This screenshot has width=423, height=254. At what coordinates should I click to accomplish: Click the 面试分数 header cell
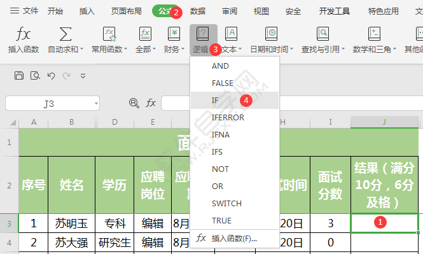(x=330, y=185)
